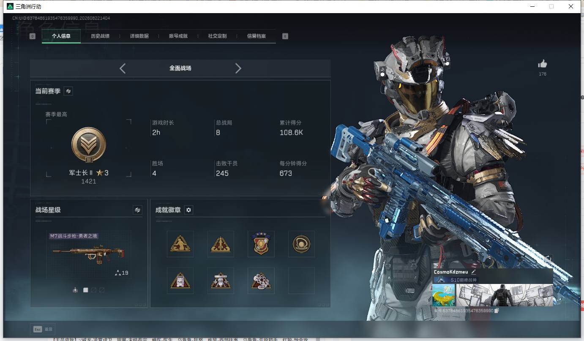Click the 每分钟得分 value 673
The height and width of the screenshot is (341, 584).
click(286, 173)
